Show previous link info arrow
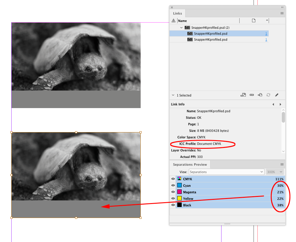 click(273, 105)
